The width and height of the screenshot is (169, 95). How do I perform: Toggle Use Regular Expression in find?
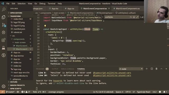pyautogui.click(x=137, y=17)
